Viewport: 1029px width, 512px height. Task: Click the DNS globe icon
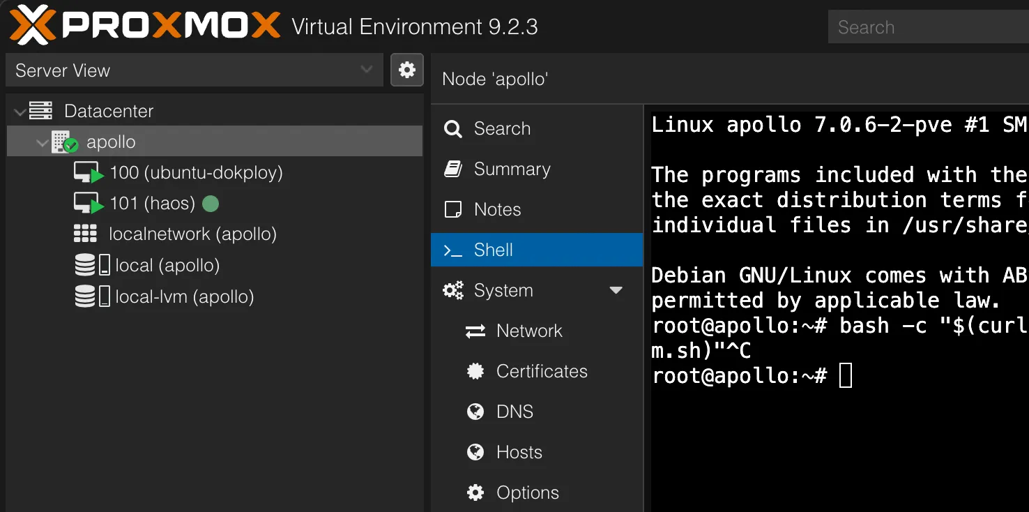[475, 412]
